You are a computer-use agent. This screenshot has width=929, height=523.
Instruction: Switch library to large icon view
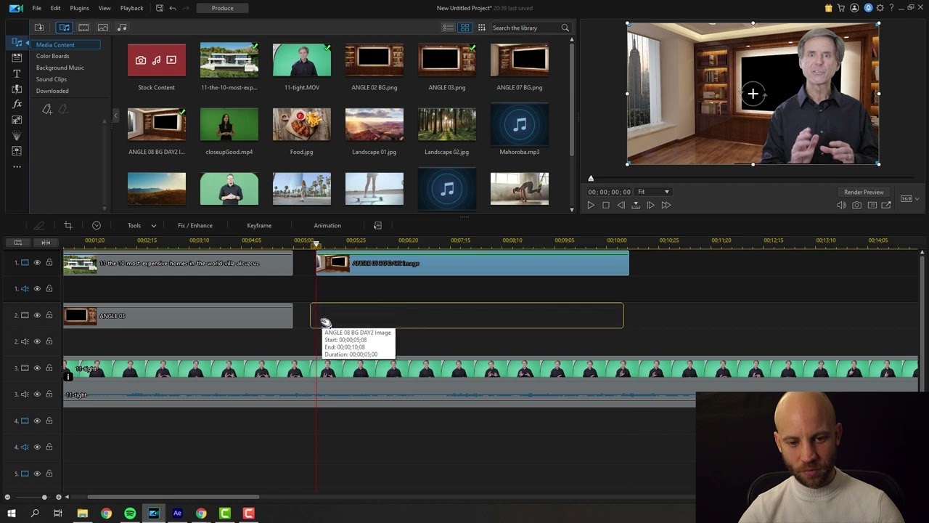(464, 28)
